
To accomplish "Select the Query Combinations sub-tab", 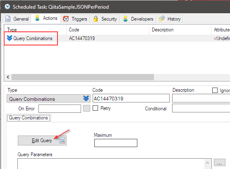I will pos(29,118).
